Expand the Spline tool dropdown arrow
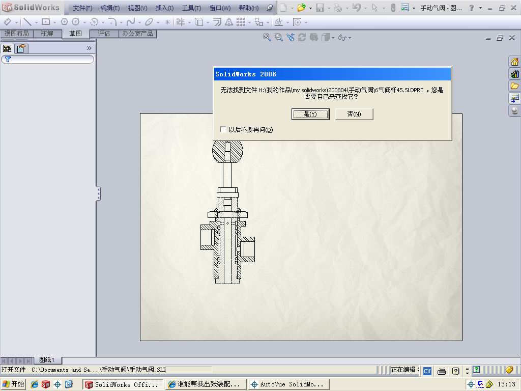Image resolution: width=521 pixels, height=391 pixels. (139, 22)
